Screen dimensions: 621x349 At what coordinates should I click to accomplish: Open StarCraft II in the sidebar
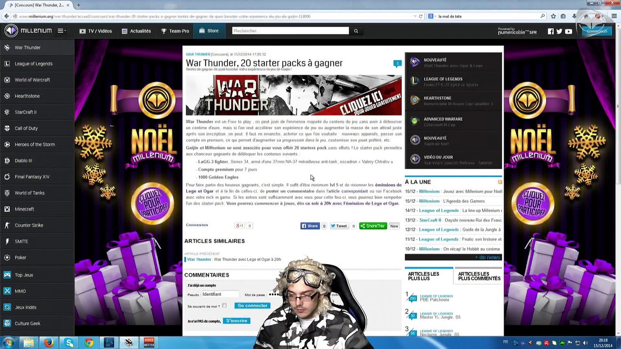click(37, 112)
